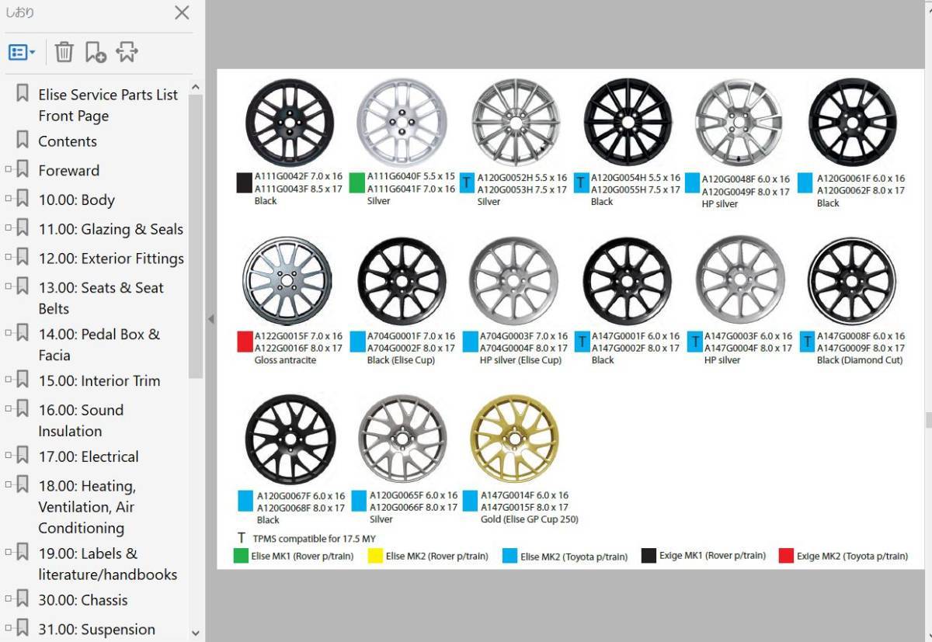
Task: Click the green Elise MK1 legend swatch
Action: coord(241,556)
